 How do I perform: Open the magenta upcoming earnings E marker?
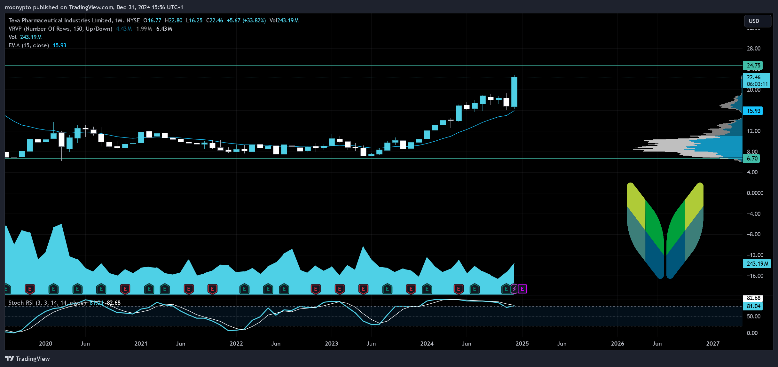[x=522, y=289]
